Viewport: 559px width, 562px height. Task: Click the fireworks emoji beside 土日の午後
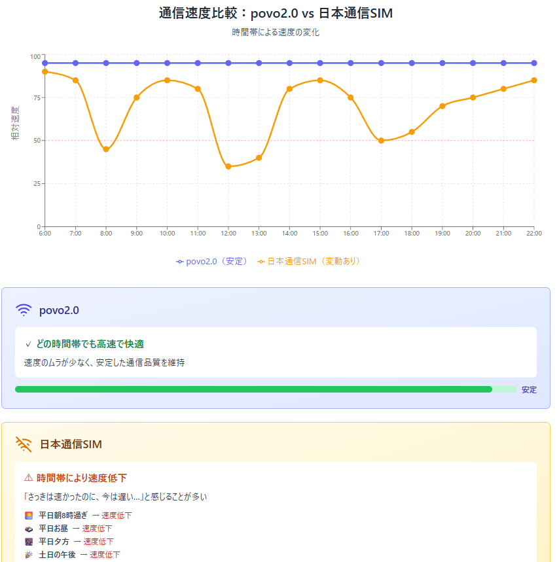click(27, 555)
